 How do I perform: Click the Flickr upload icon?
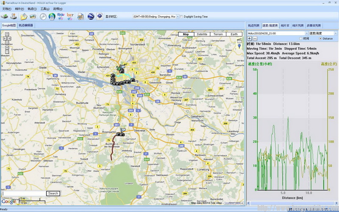pyautogui.click(x=61, y=17)
